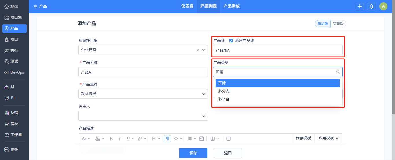Click the italic formatting icon
This screenshot has width=395, height=160.
click(120, 139)
